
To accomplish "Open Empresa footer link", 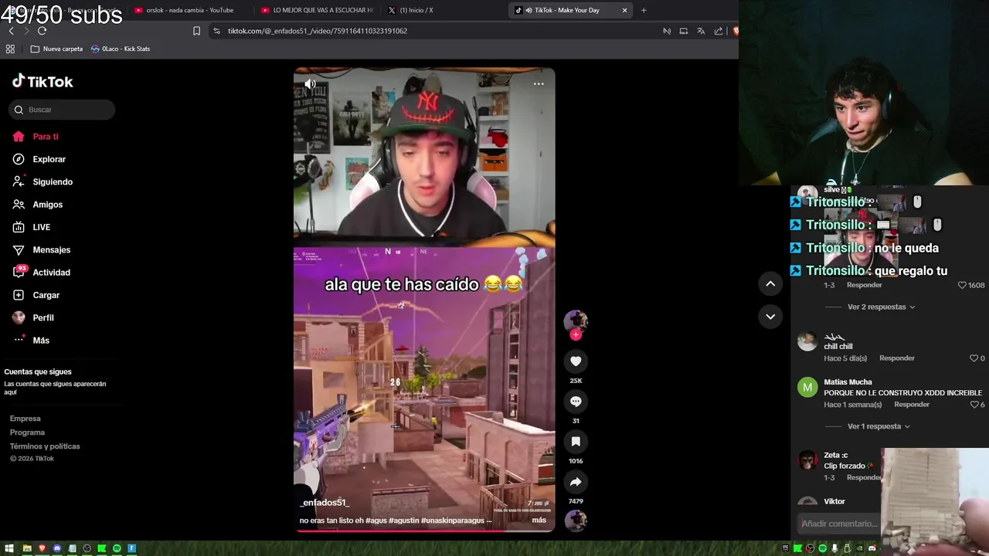I will (x=25, y=419).
